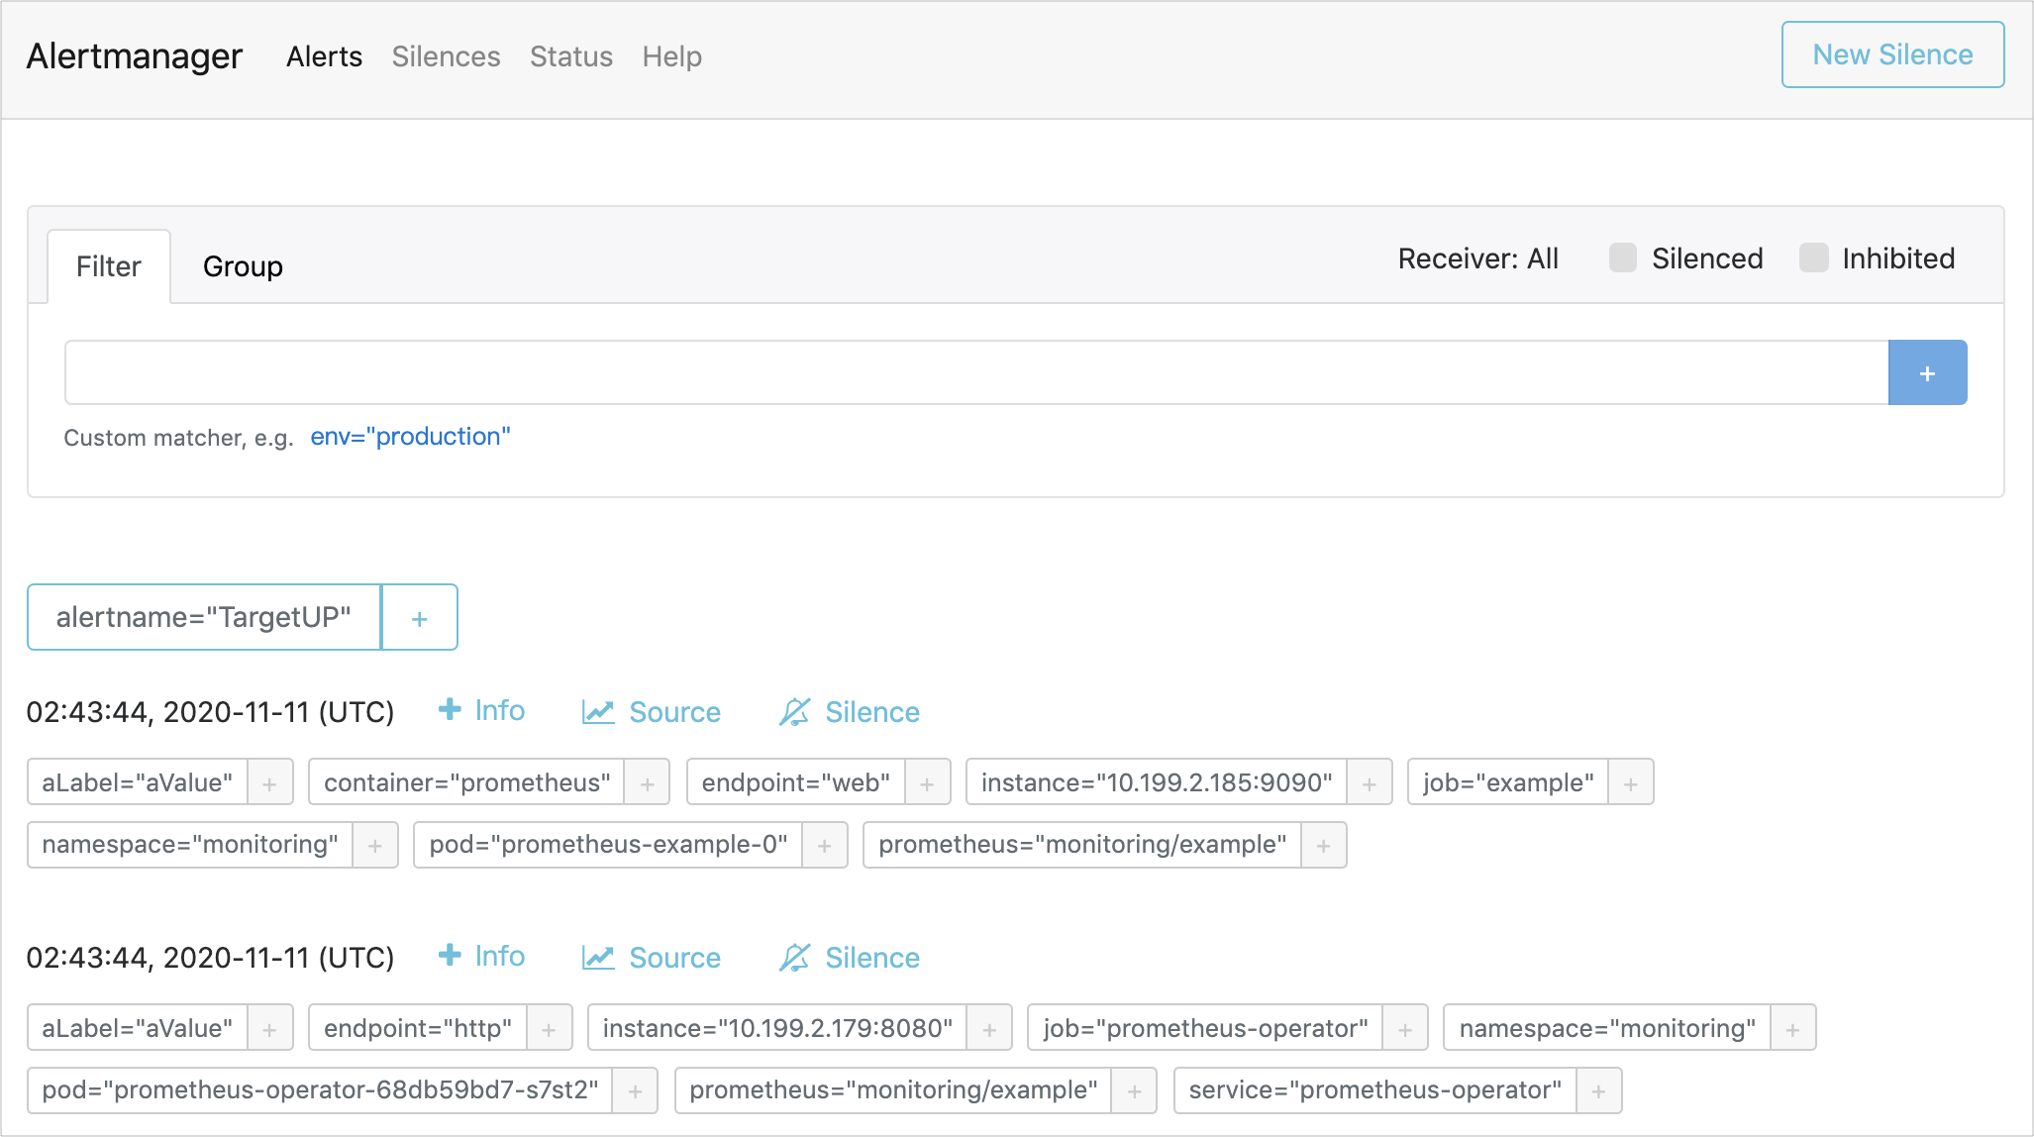Add service="prometheus-operator" label via its plus
Viewport: 2034px width, 1137px height.
tap(1598, 1090)
